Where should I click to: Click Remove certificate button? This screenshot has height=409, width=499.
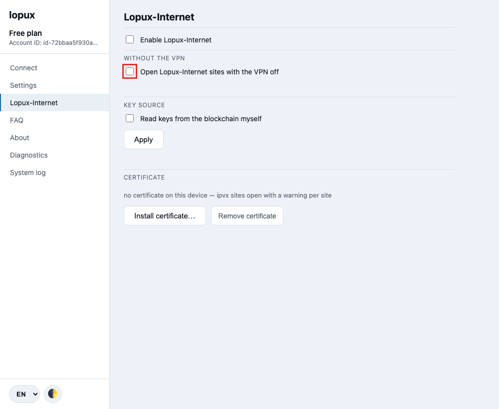[x=248, y=215]
